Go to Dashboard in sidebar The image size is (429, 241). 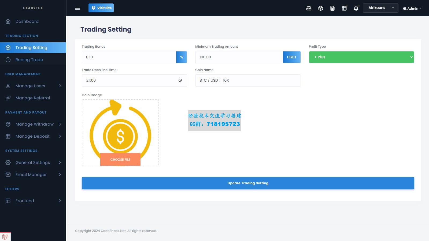pos(33,21)
